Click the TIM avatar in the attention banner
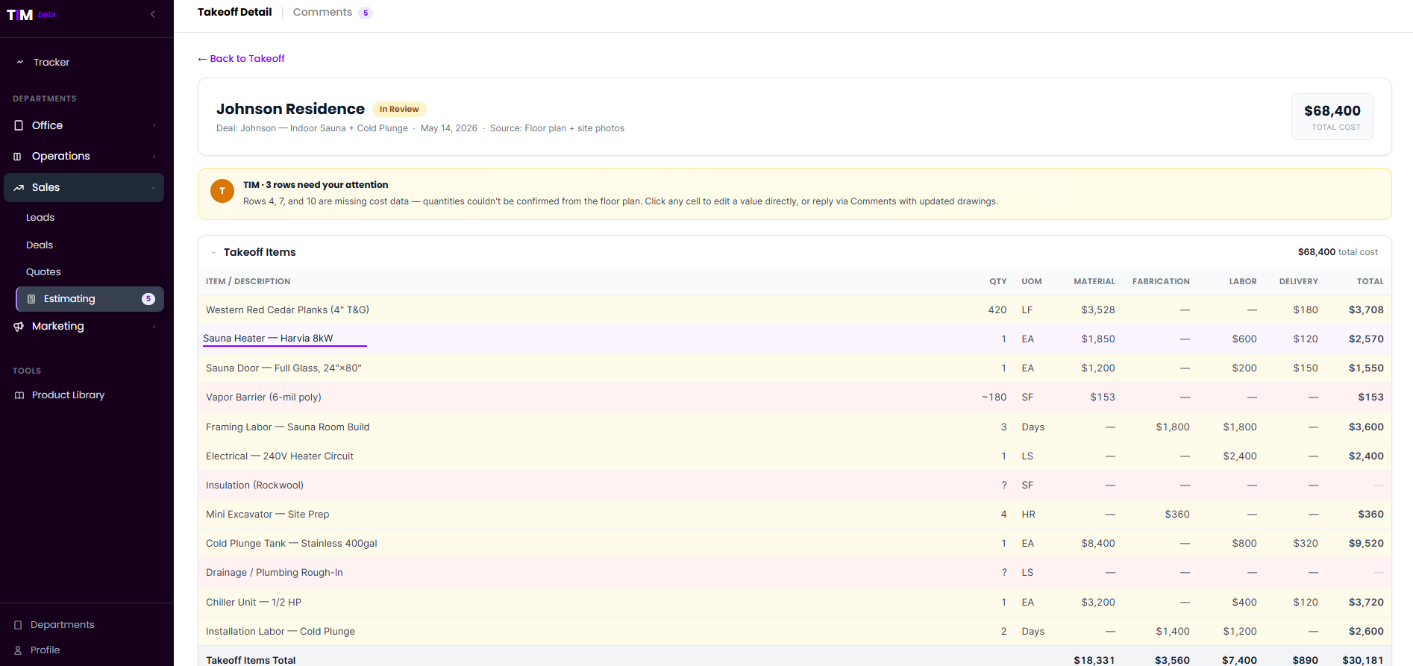This screenshot has width=1413, height=666. tap(222, 191)
